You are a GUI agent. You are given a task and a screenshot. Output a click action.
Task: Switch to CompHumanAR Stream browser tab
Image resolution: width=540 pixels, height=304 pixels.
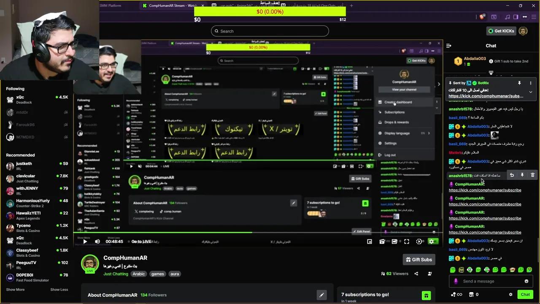[173, 5]
